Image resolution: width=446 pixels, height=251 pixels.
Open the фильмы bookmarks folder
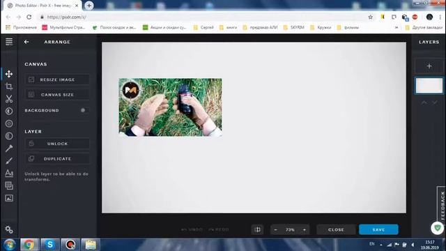tap(348, 27)
